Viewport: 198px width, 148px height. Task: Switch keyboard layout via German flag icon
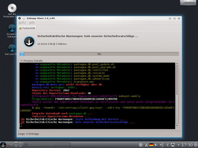pyautogui.click(x=151, y=144)
